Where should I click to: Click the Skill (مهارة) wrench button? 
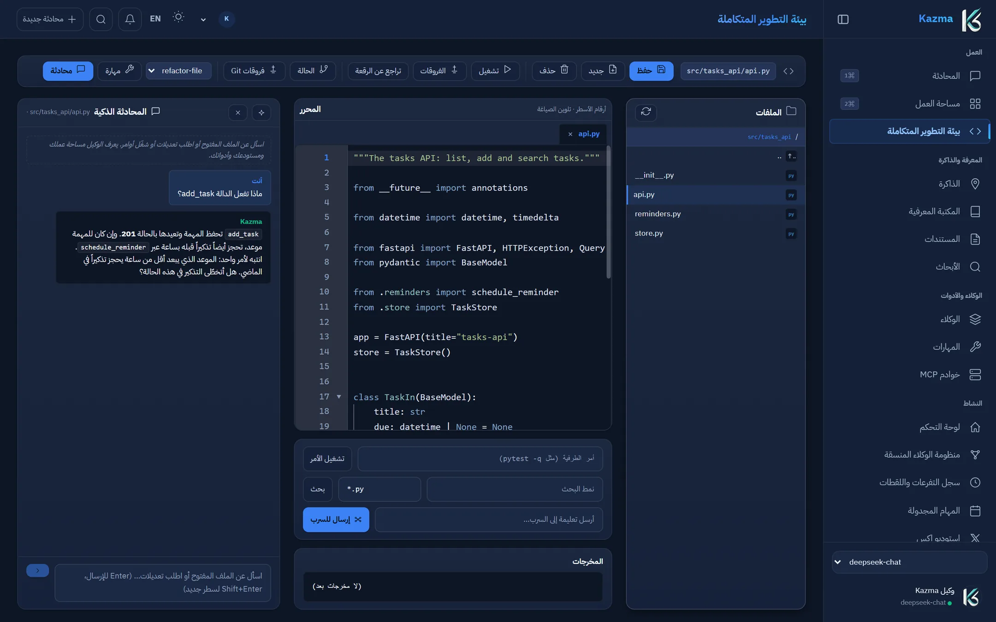pyautogui.click(x=119, y=71)
